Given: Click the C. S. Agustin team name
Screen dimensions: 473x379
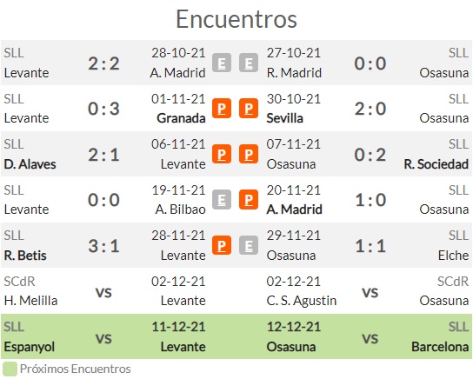Looking at the screenshot, I should (302, 301).
